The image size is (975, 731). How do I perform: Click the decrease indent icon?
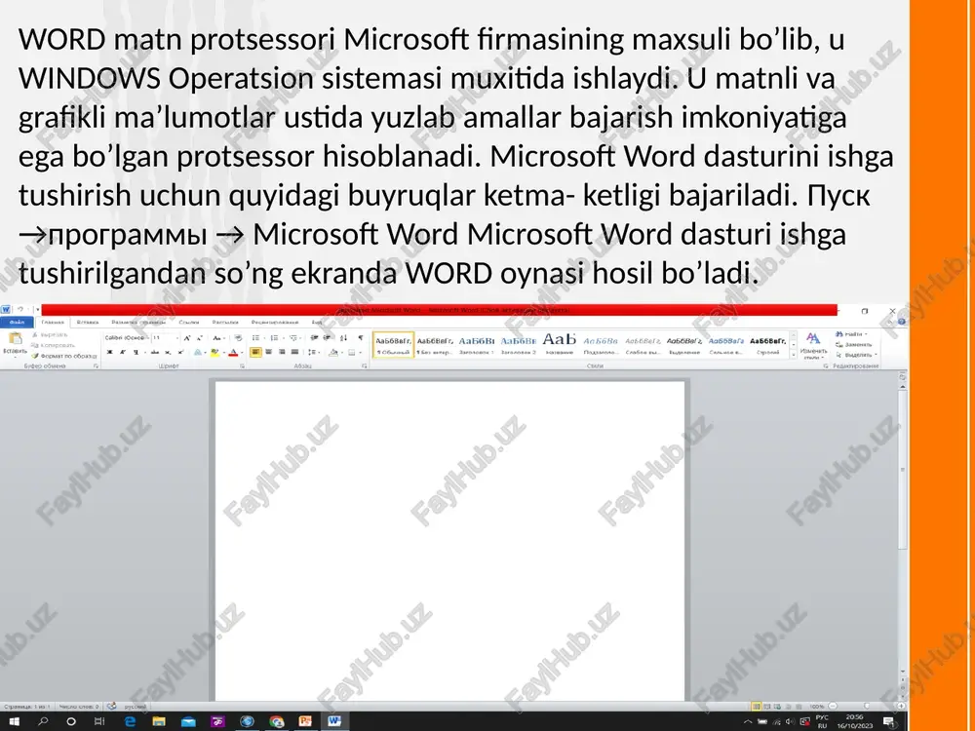(x=314, y=338)
